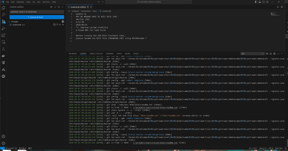This screenshot has width=288, height=151.
Task: Open the Selection menu
Action: tap(20, 2)
